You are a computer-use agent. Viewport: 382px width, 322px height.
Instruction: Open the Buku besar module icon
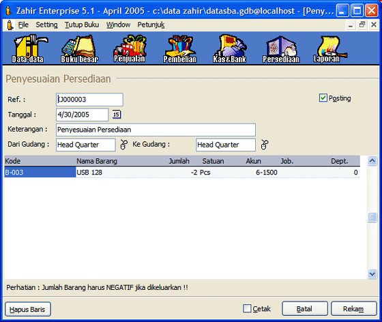[x=79, y=49]
